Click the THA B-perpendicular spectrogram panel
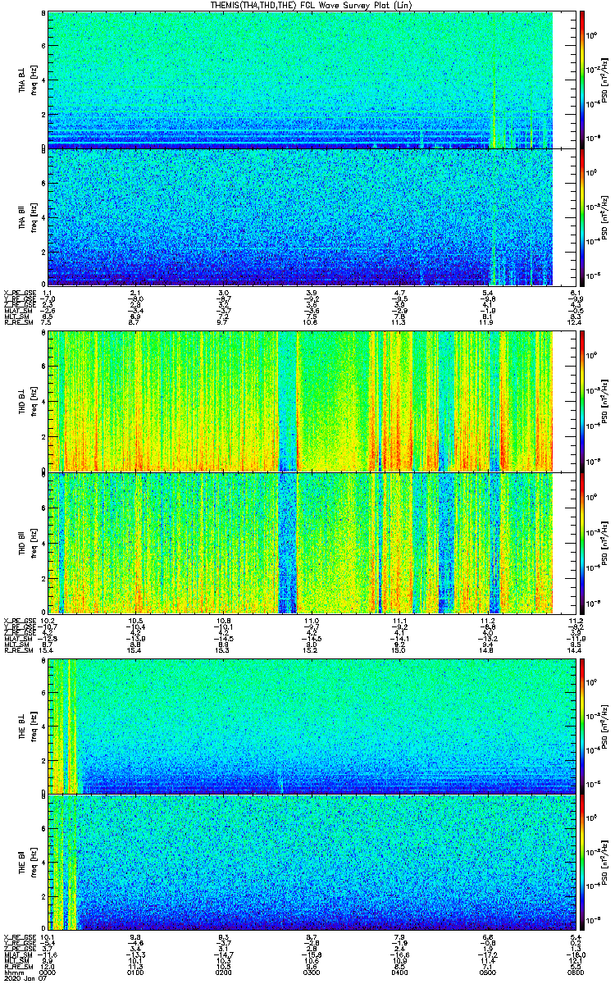Viewport: 615px width, 984px height. (x=312, y=80)
